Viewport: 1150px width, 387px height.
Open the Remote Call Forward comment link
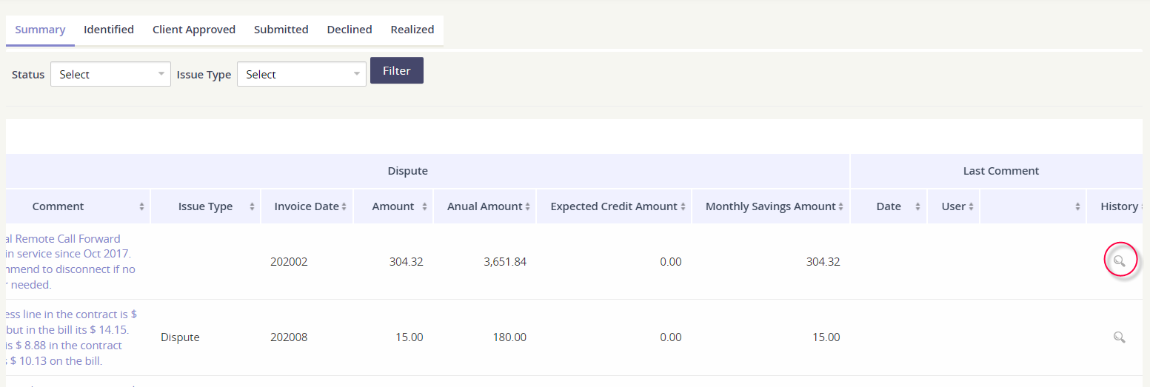coord(70,261)
